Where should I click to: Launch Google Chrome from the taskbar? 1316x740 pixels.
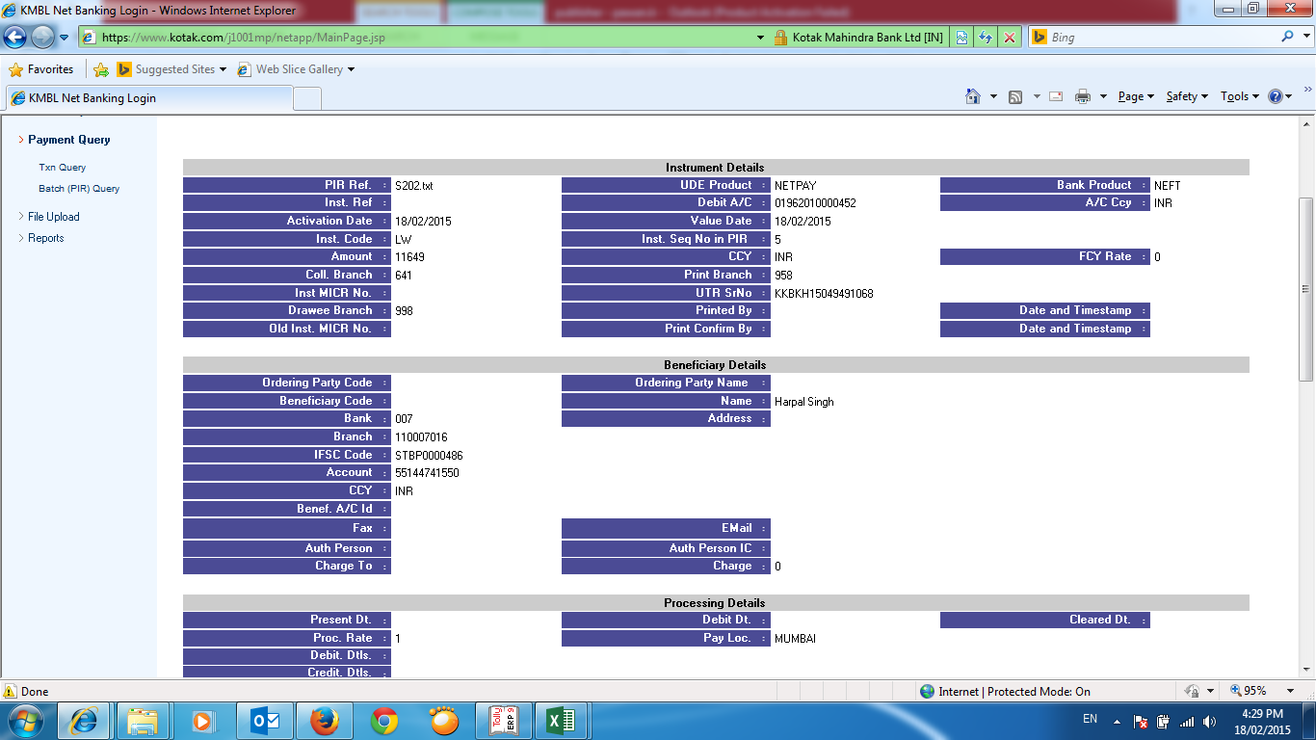384,721
